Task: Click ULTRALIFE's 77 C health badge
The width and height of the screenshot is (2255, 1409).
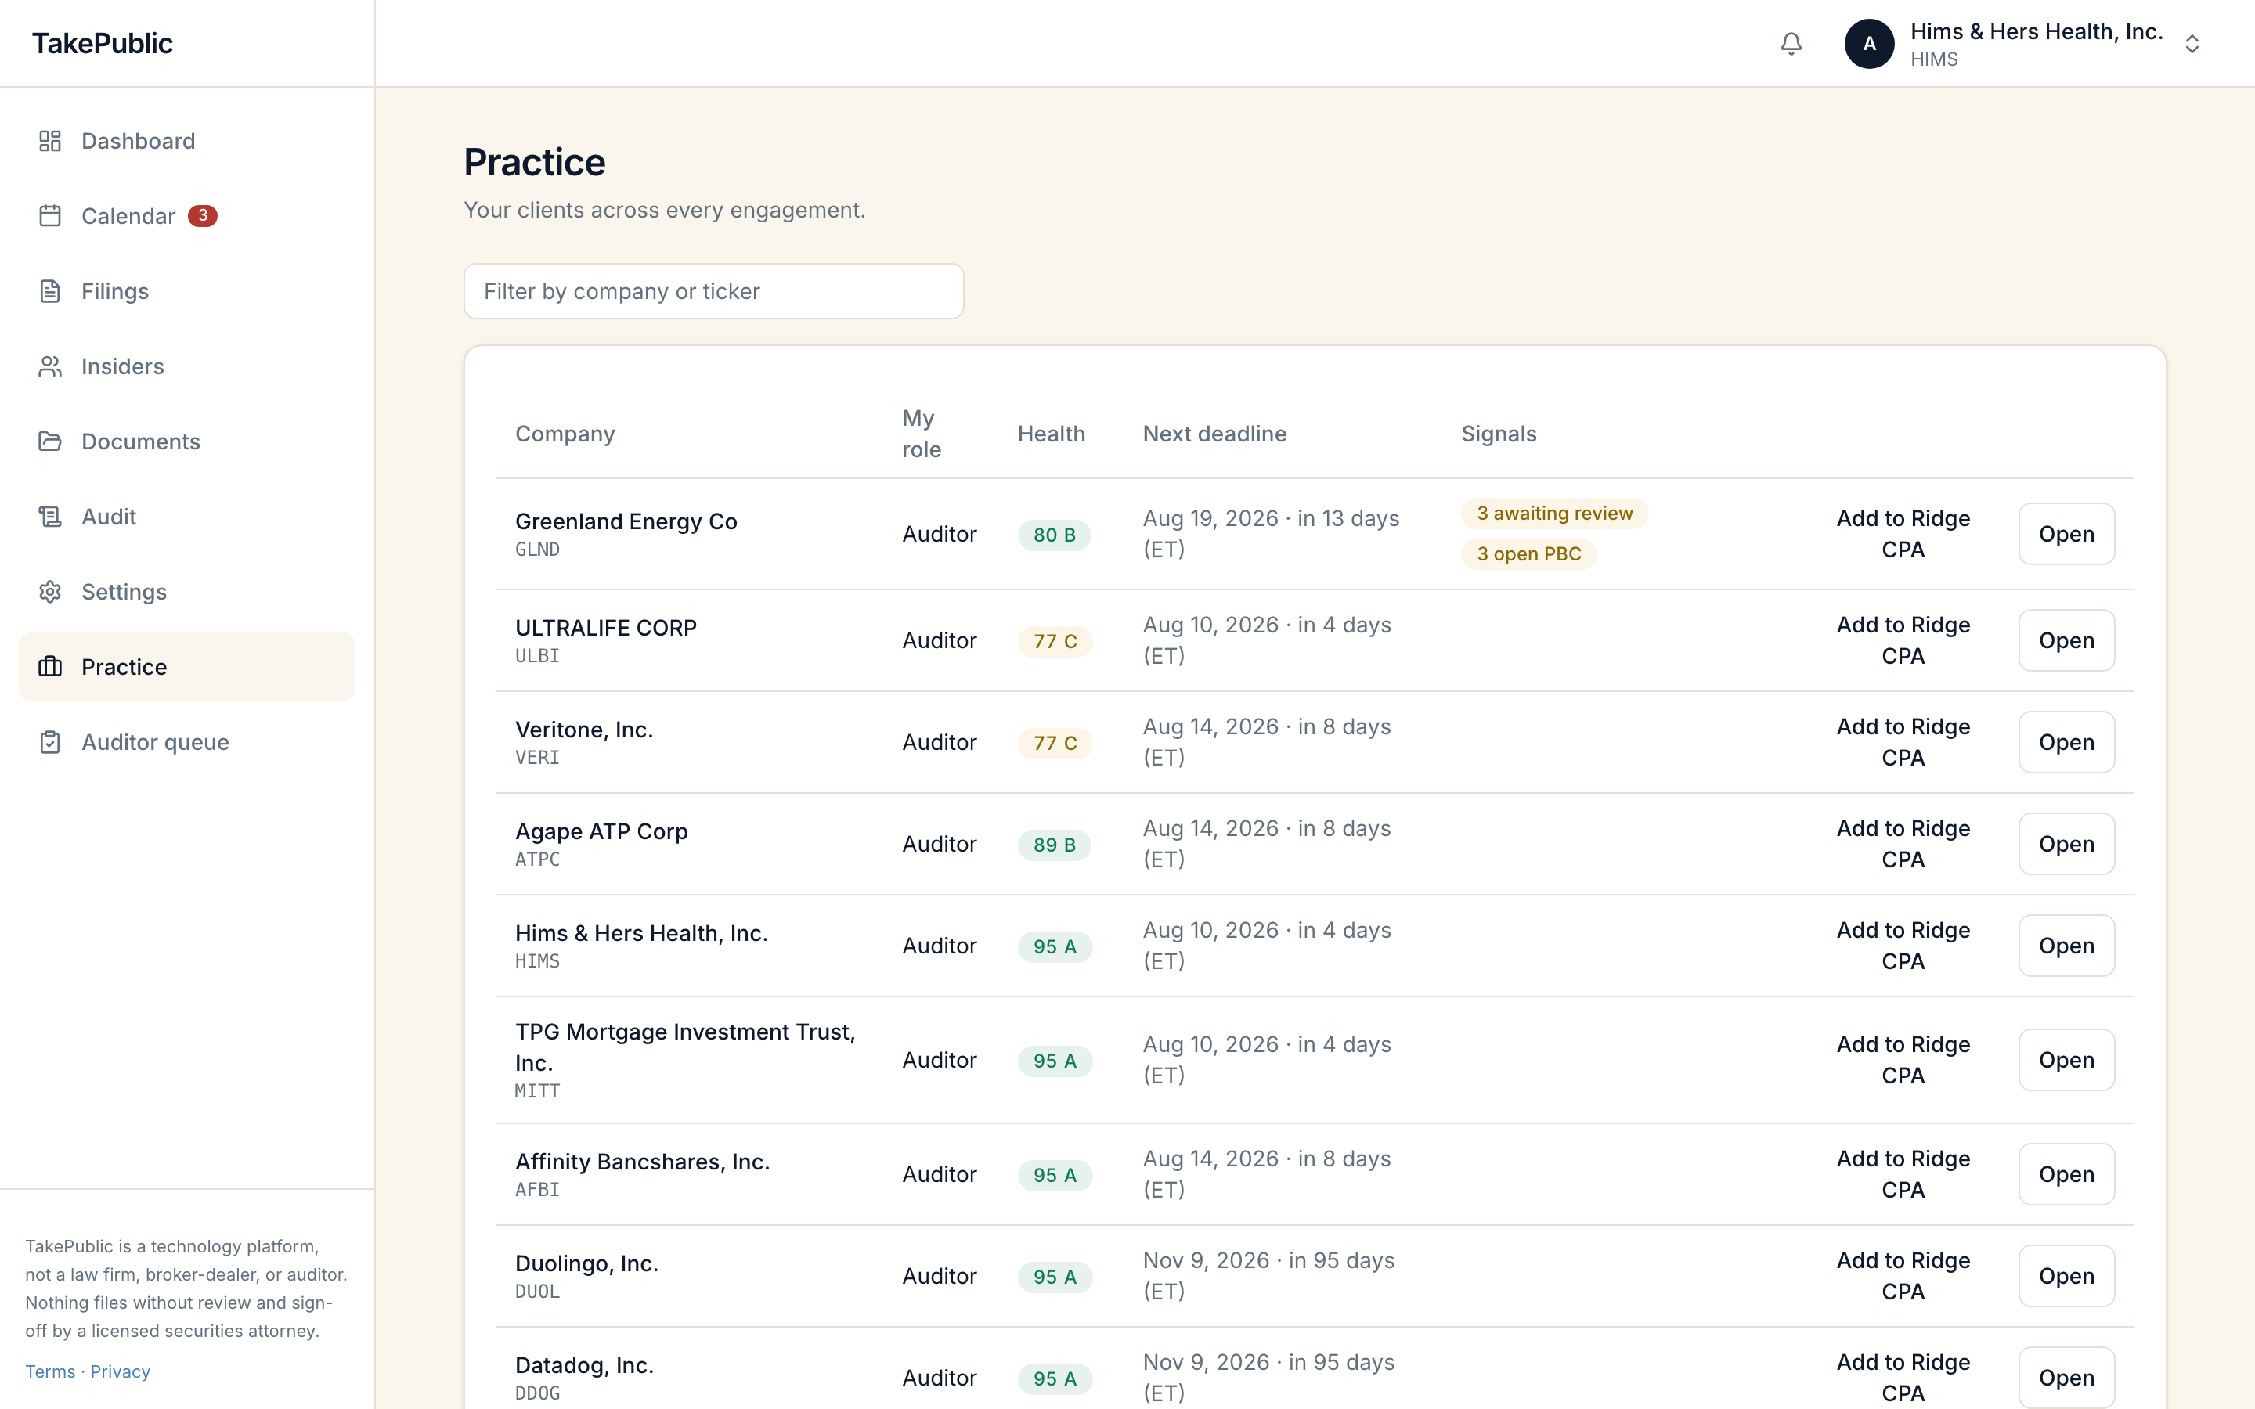Action: point(1054,641)
